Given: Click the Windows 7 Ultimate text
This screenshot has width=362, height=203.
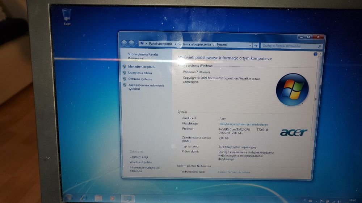Looking at the screenshot, I should coord(197,72).
